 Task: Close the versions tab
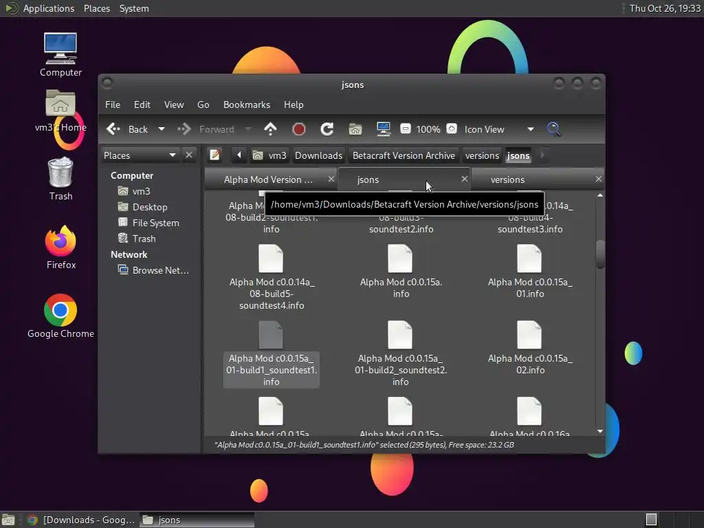pos(599,179)
